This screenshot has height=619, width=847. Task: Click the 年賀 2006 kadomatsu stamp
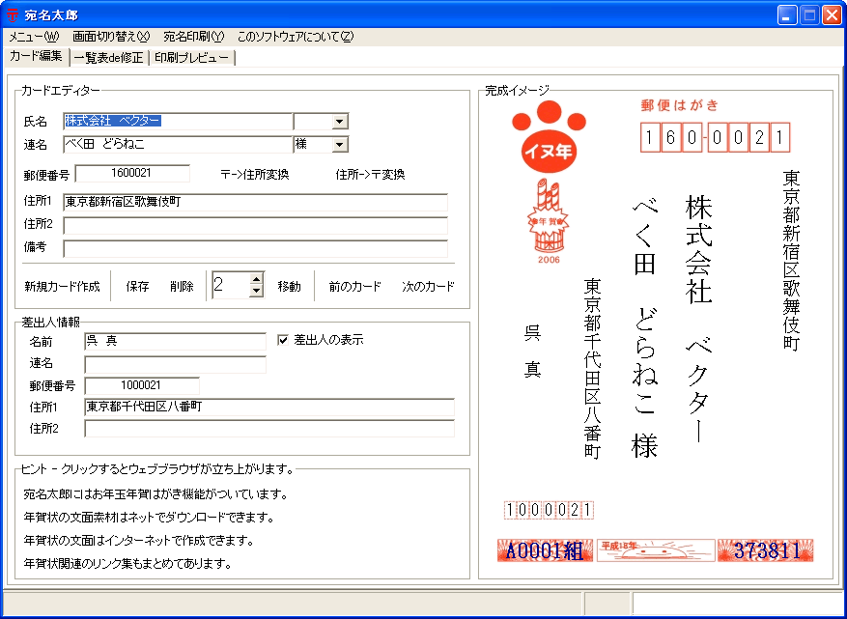(549, 221)
